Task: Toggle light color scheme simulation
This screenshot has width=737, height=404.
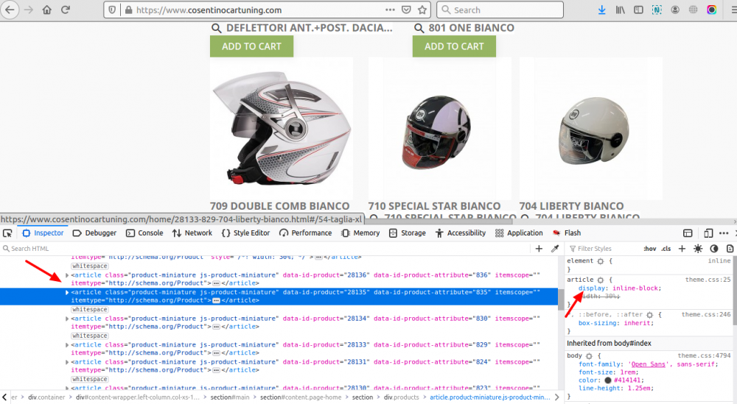Action: [x=698, y=249]
